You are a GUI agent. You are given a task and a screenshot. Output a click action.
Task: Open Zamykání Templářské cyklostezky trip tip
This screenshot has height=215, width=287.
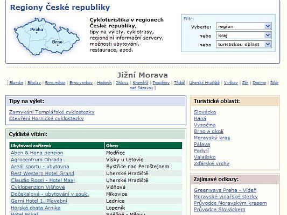[52, 112]
